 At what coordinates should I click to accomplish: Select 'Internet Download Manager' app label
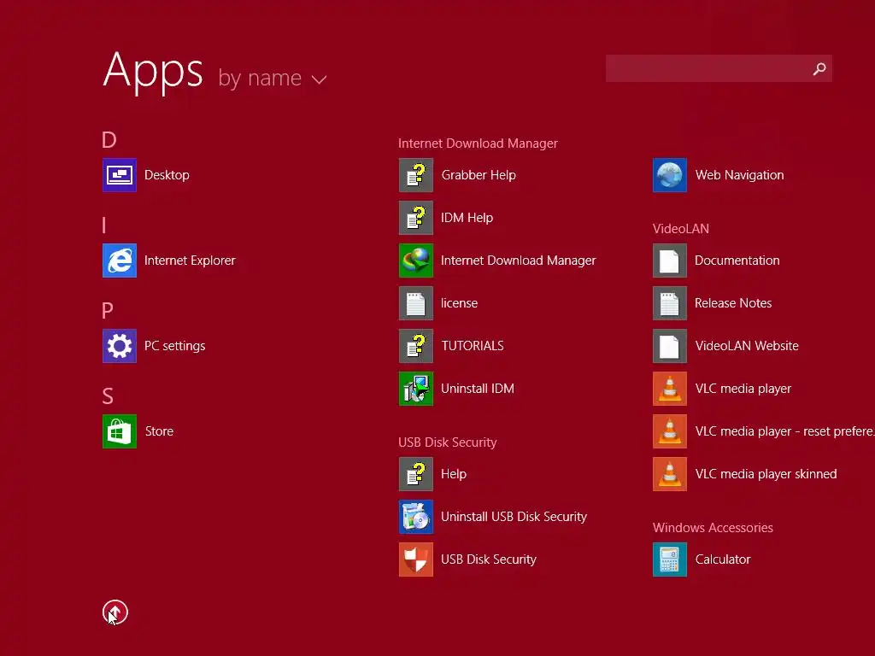pyautogui.click(x=519, y=261)
